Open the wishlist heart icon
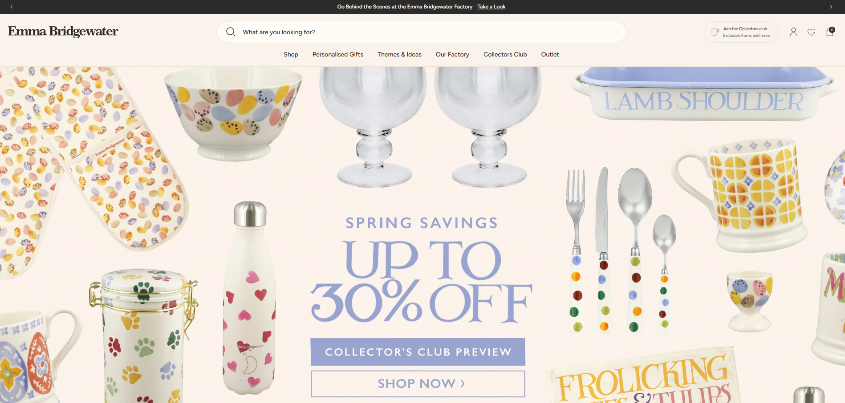 point(811,32)
